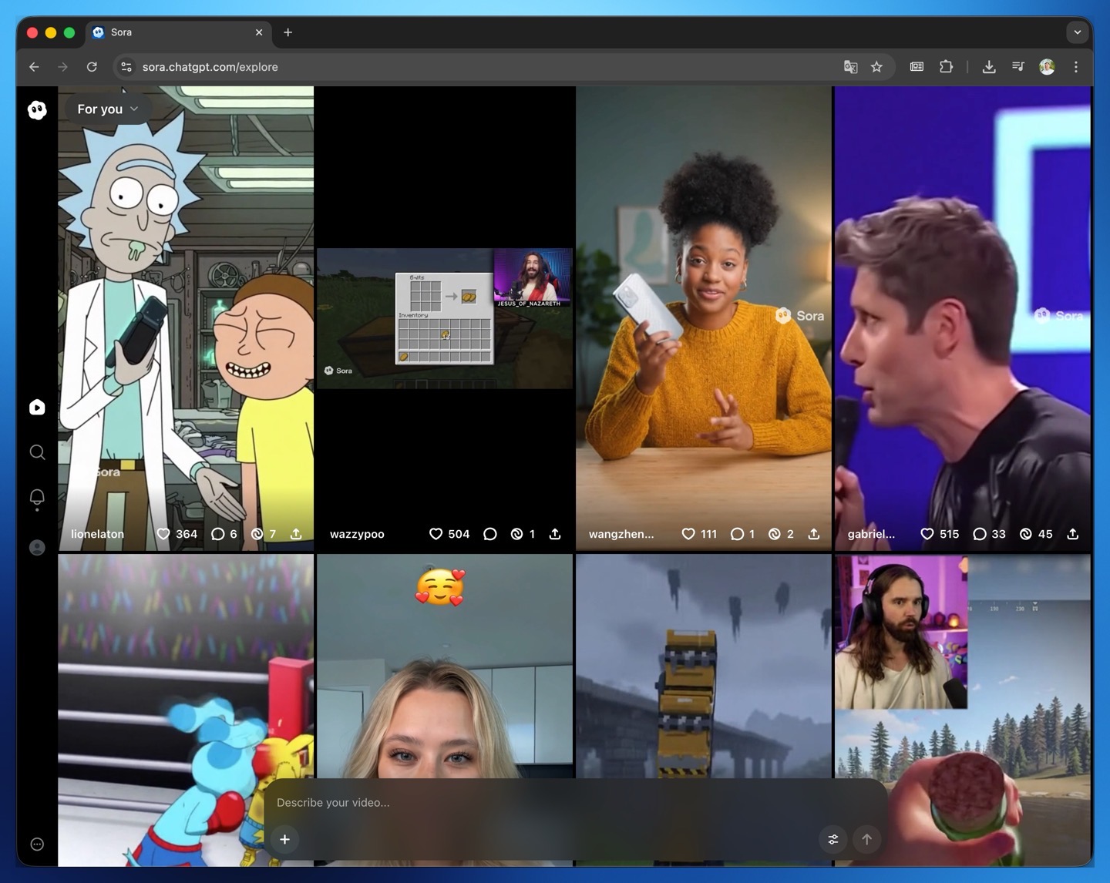The image size is (1110, 883).
Task: Remix lionelaton's video
Action: click(x=257, y=534)
